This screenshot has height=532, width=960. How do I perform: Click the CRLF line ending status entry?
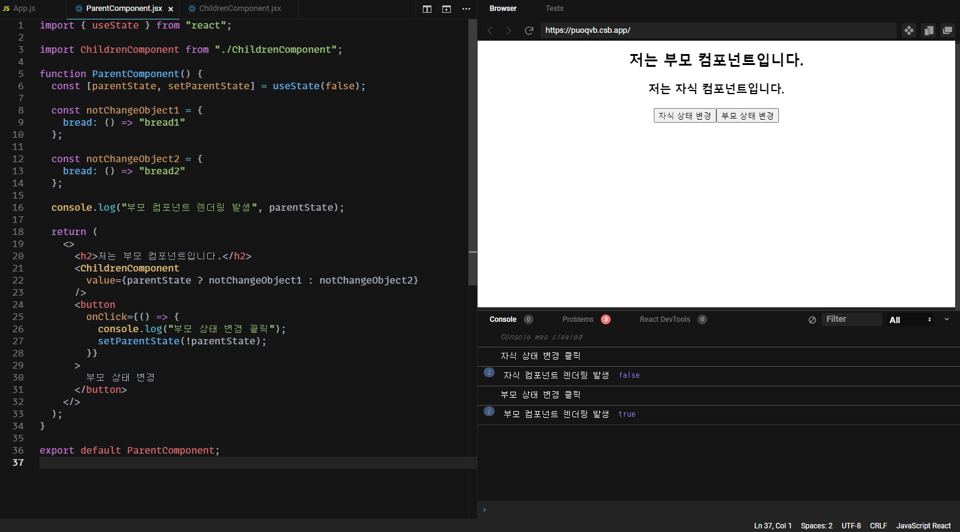click(879, 526)
